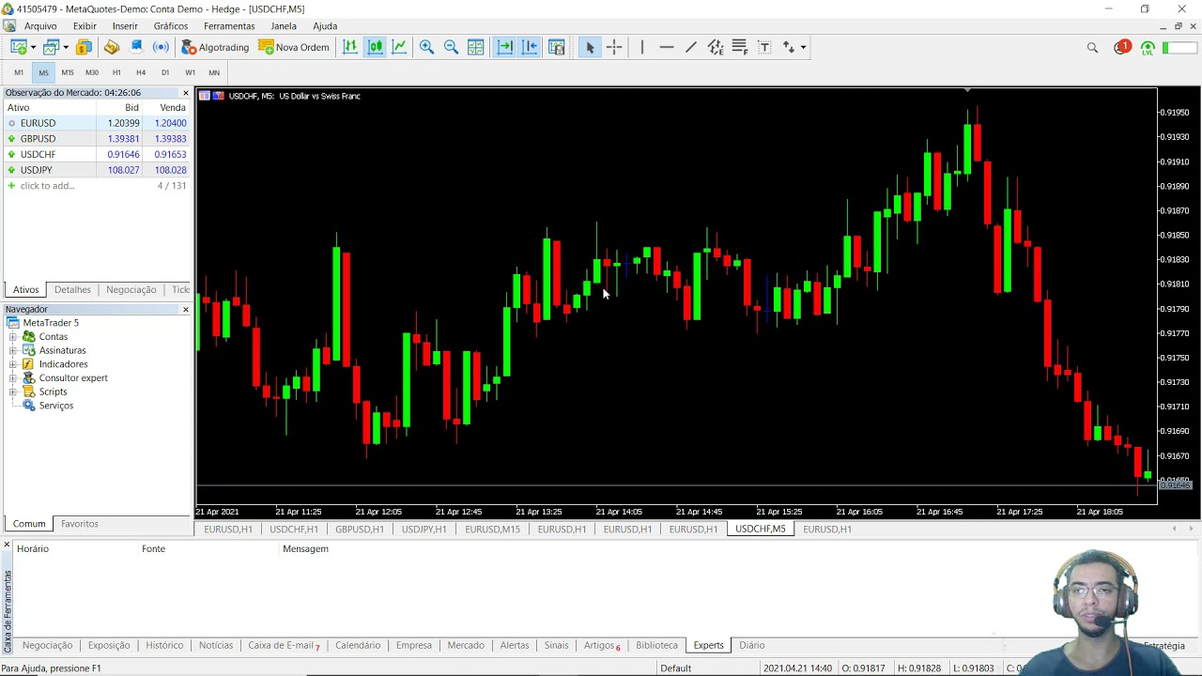Open the chart templates clipboard icon

pyautogui.click(x=557, y=47)
